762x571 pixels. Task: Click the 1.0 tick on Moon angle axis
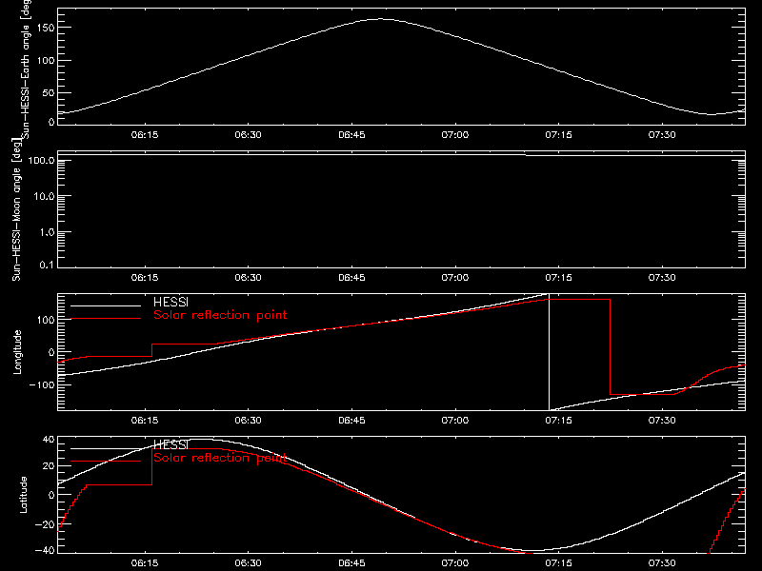pyautogui.click(x=47, y=232)
